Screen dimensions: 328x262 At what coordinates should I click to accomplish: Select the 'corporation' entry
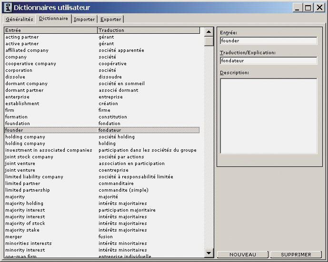pos(102,70)
